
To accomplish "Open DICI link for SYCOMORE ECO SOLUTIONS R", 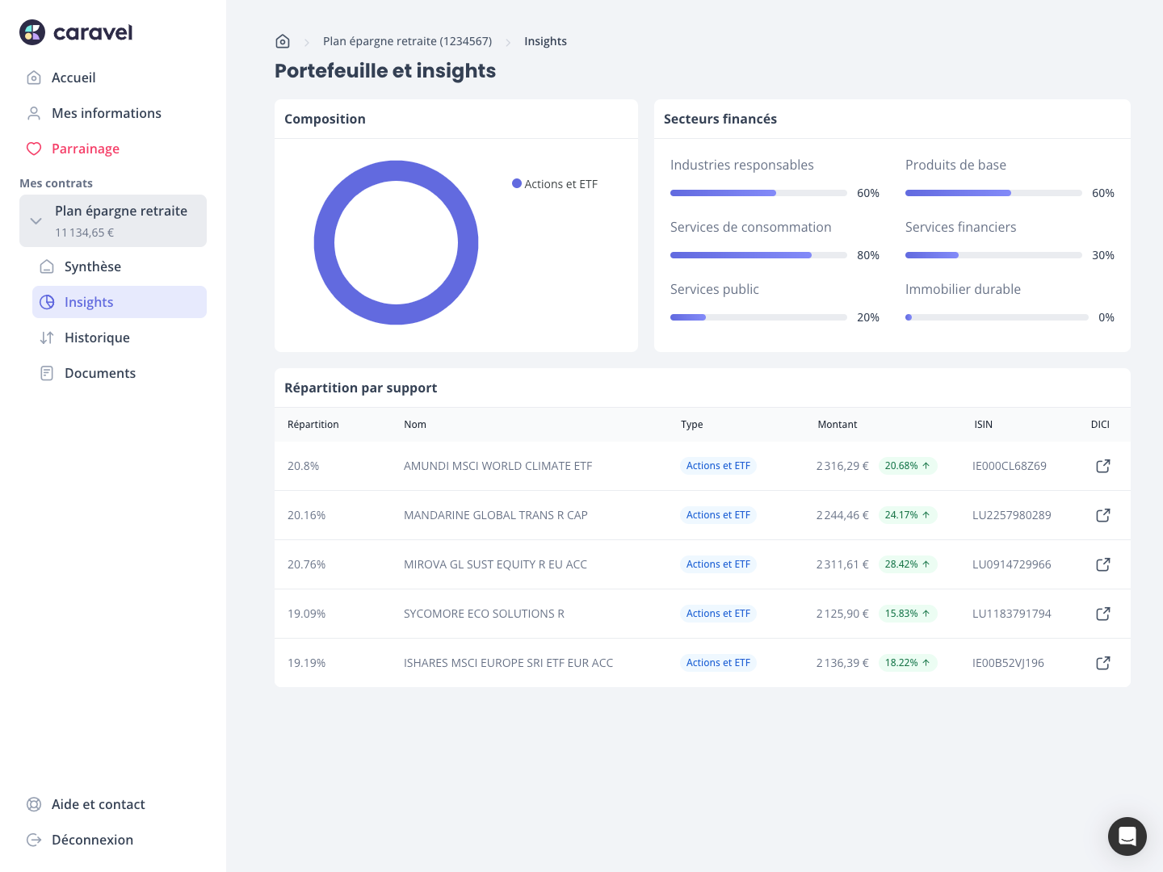I will 1103,614.
